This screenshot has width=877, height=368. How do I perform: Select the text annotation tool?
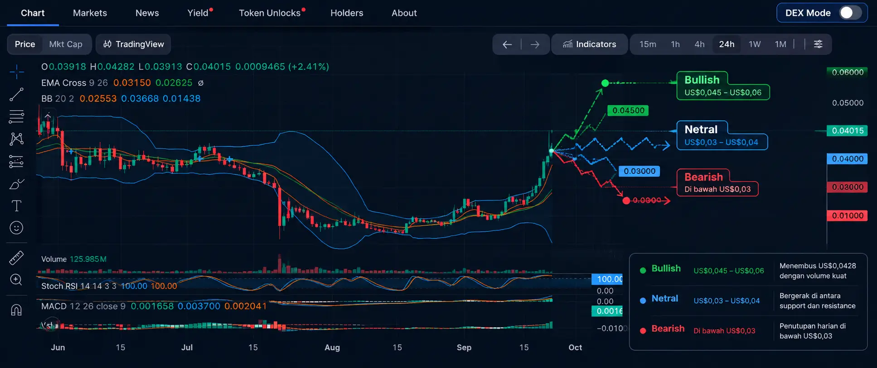(16, 206)
